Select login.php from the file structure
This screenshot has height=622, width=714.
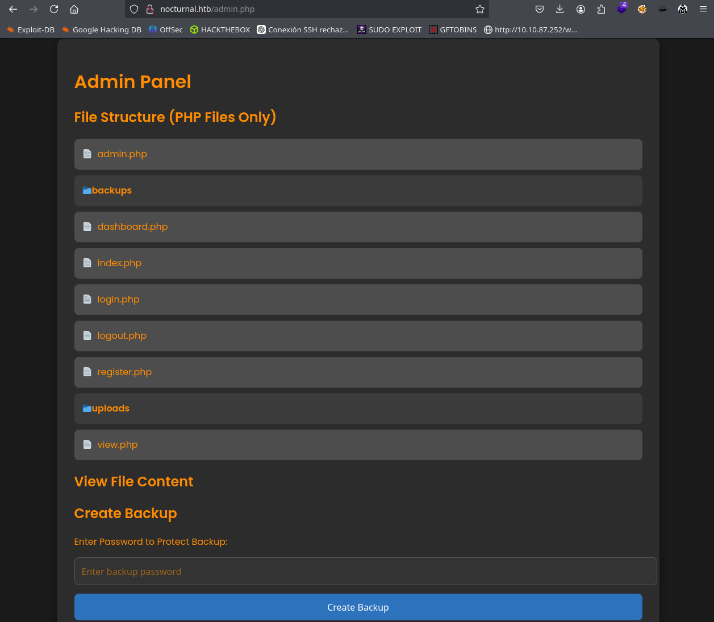118,300
